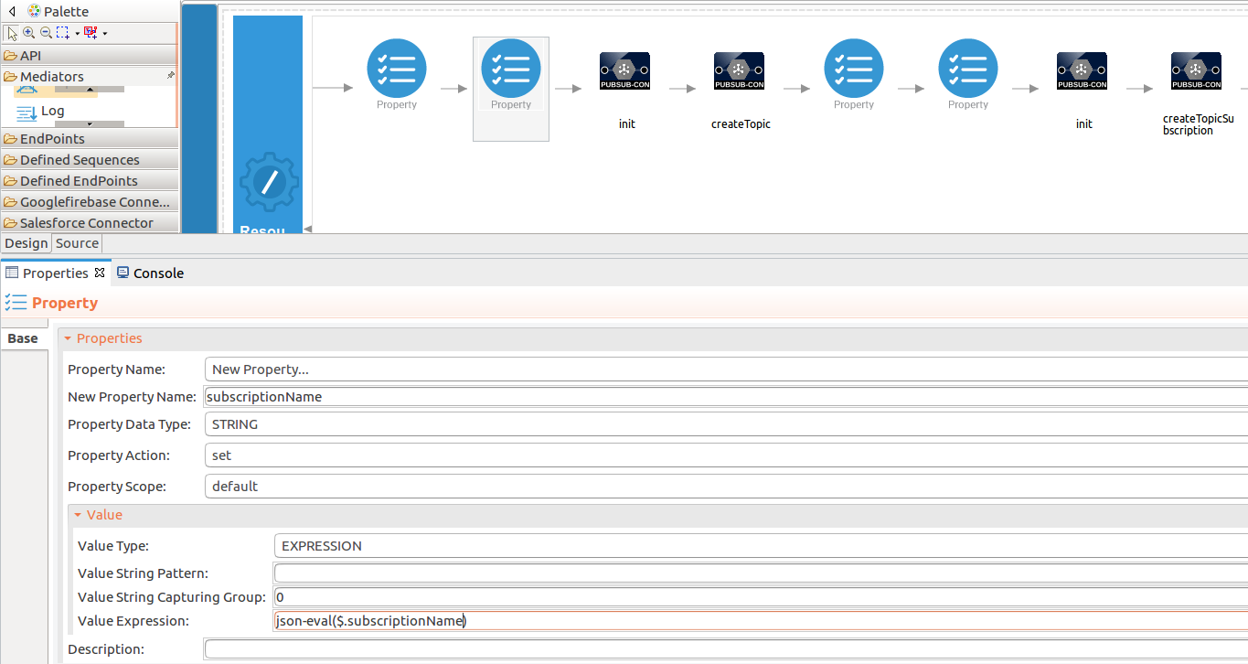Expand the Defined Sequences drawer
This screenshot has height=664, width=1248.
coord(89,159)
